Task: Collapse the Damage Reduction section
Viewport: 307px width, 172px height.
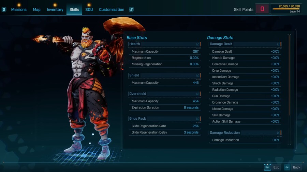Action: [279, 133]
